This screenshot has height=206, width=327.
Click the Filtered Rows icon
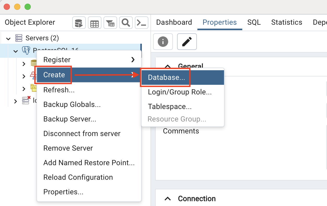point(110,23)
